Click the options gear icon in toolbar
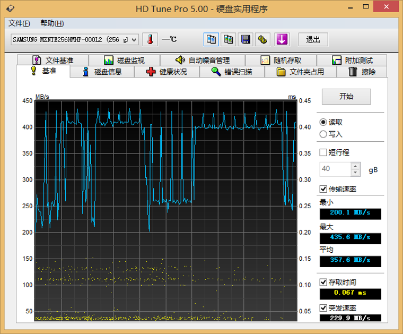 click(262, 39)
